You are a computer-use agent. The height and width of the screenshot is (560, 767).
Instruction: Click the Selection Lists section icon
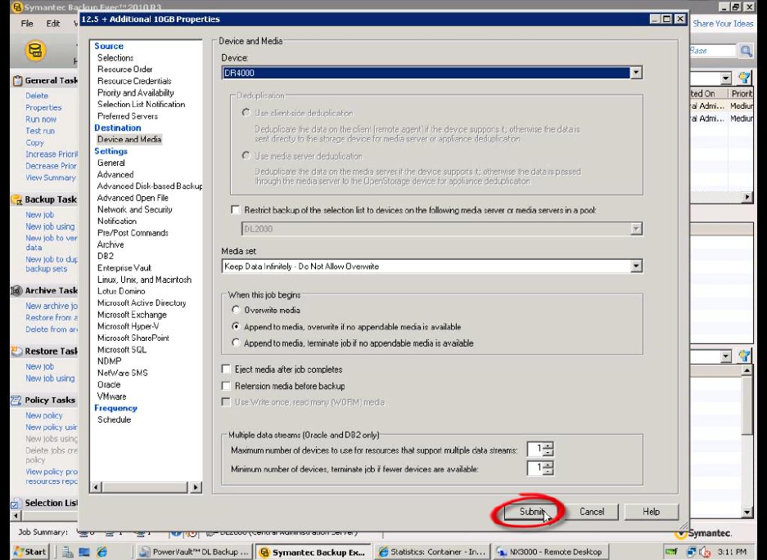point(16,503)
